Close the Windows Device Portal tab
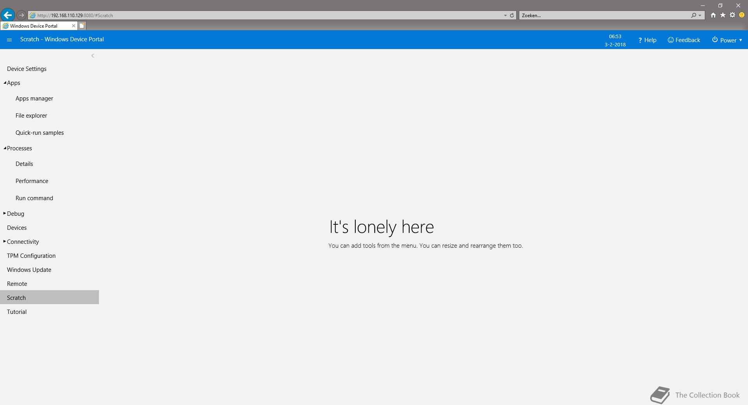Image resolution: width=748 pixels, height=405 pixels. [x=73, y=26]
